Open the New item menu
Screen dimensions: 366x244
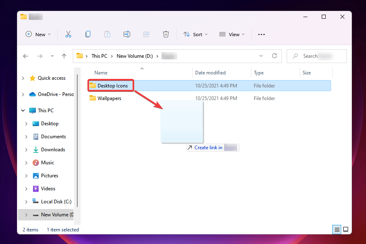[x=38, y=34]
